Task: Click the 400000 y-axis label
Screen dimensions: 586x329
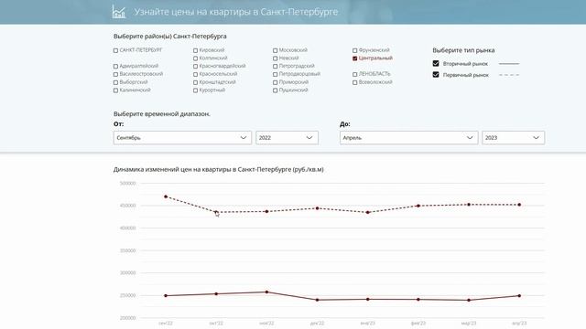Action: (128, 228)
